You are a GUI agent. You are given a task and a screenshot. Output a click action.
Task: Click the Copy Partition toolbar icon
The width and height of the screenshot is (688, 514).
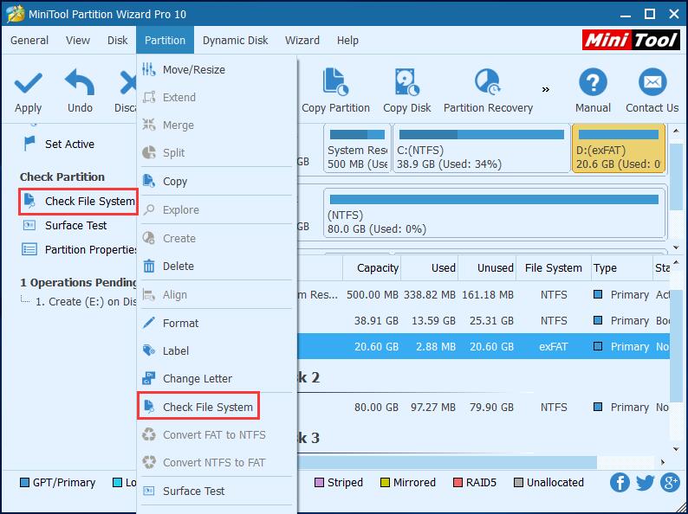[335, 82]
